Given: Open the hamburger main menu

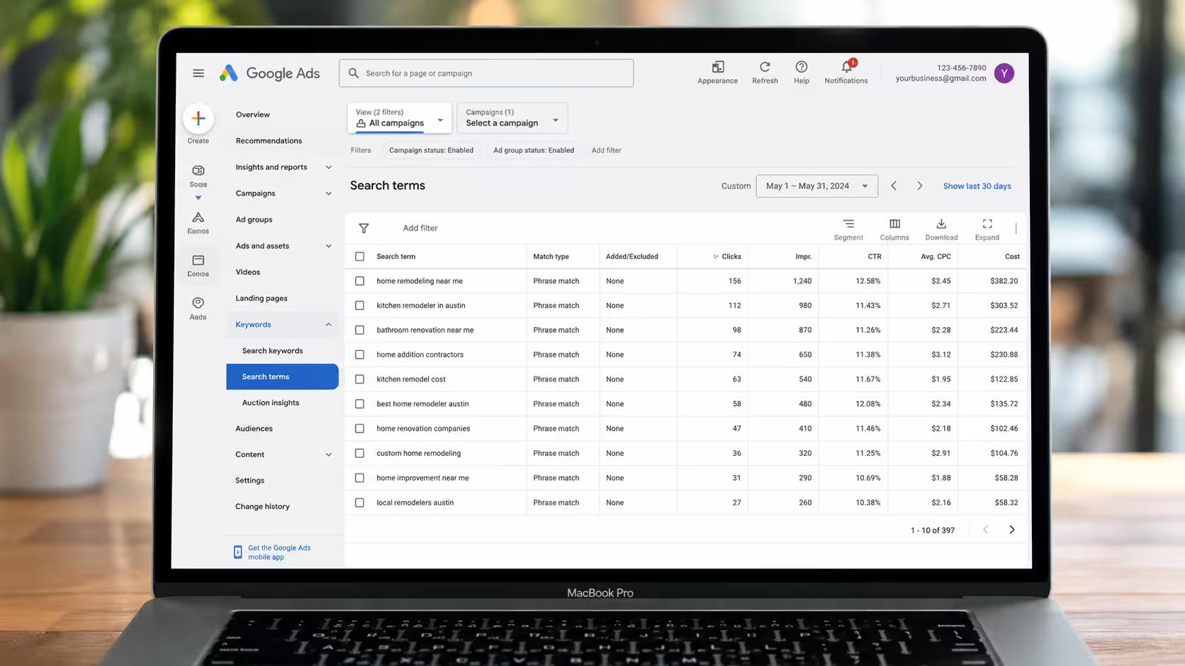Looking at the screenshot, I should tap(198, 73).
